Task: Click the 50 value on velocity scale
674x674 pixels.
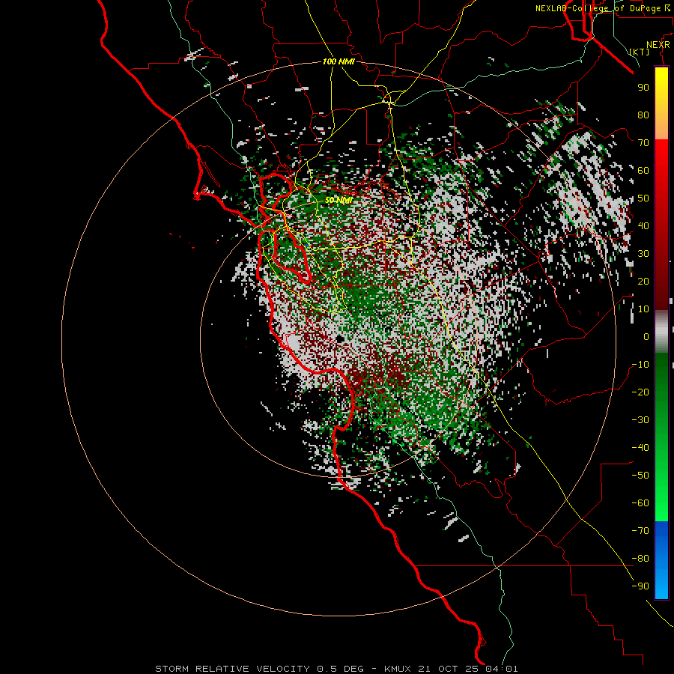Action: pyautogui.click(x=643, y=198)
